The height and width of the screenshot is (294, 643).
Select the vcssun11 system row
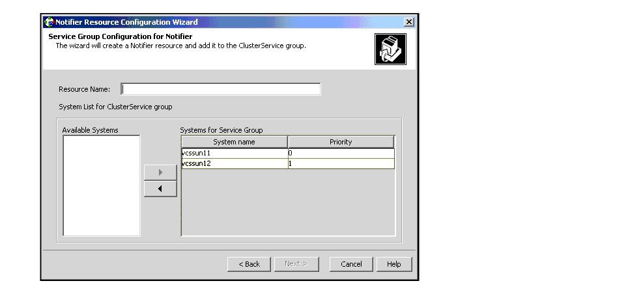click(234, 154)
